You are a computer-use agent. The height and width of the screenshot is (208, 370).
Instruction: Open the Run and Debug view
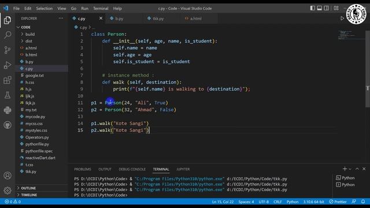tap(8, 65)
